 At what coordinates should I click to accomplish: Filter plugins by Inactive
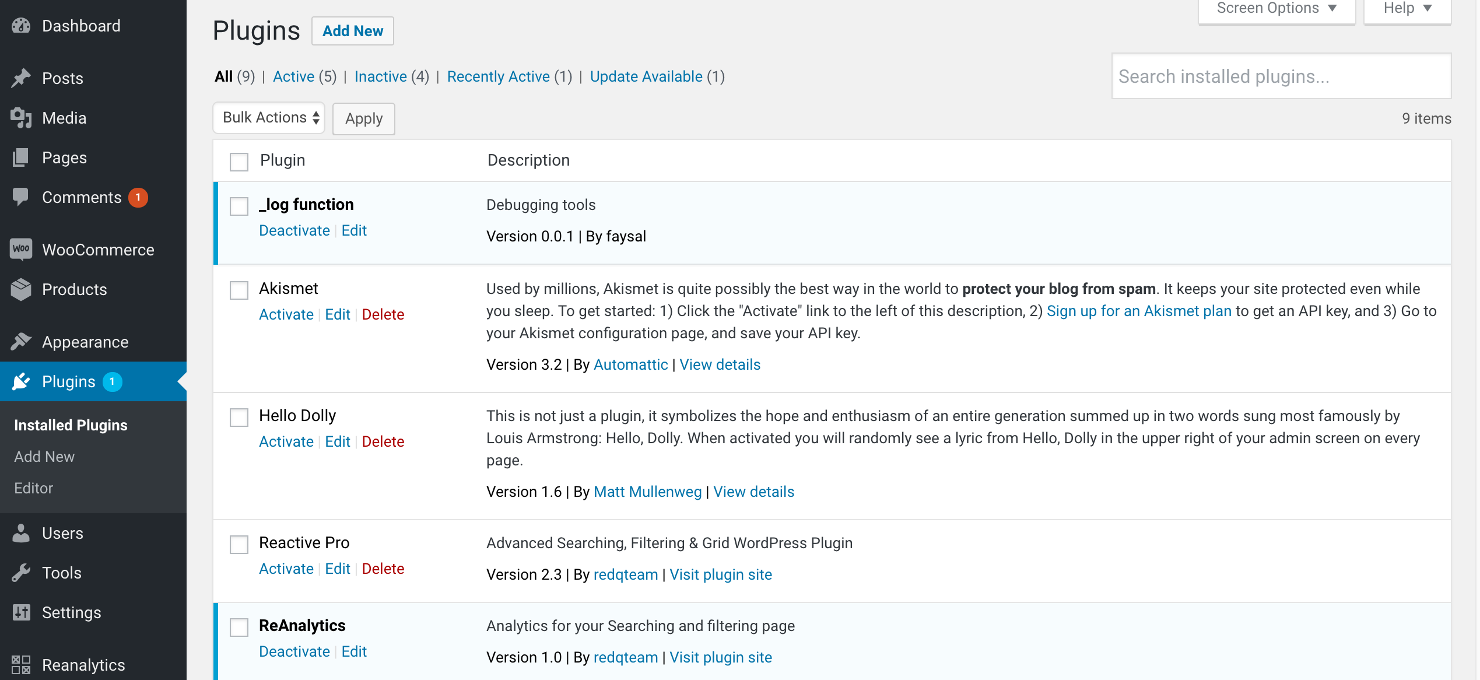pyautogui.click(x=380, y=76)
